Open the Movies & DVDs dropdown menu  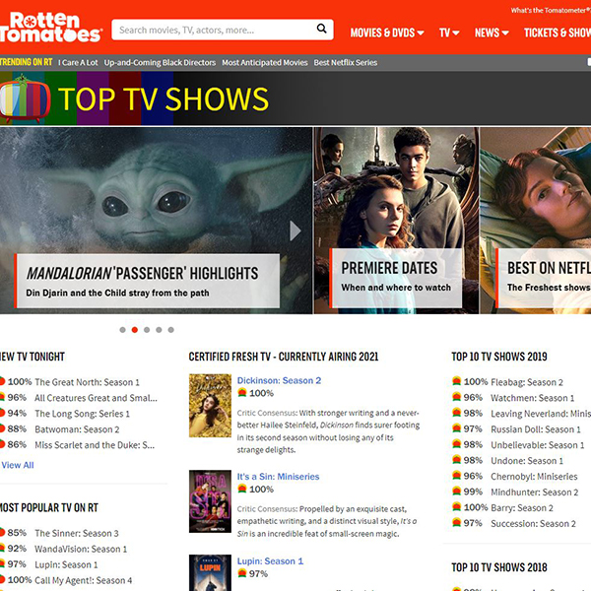coord(387,33)
